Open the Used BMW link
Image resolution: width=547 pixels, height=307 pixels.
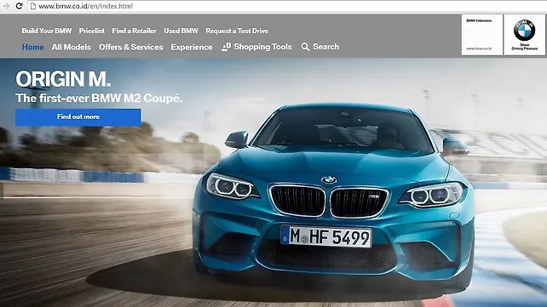coord(181,31)
